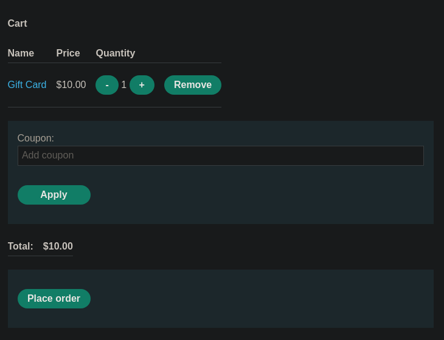Remove the Gift Card from cart
This screenshot has width=444, height=340.
(x=193, y=85)
